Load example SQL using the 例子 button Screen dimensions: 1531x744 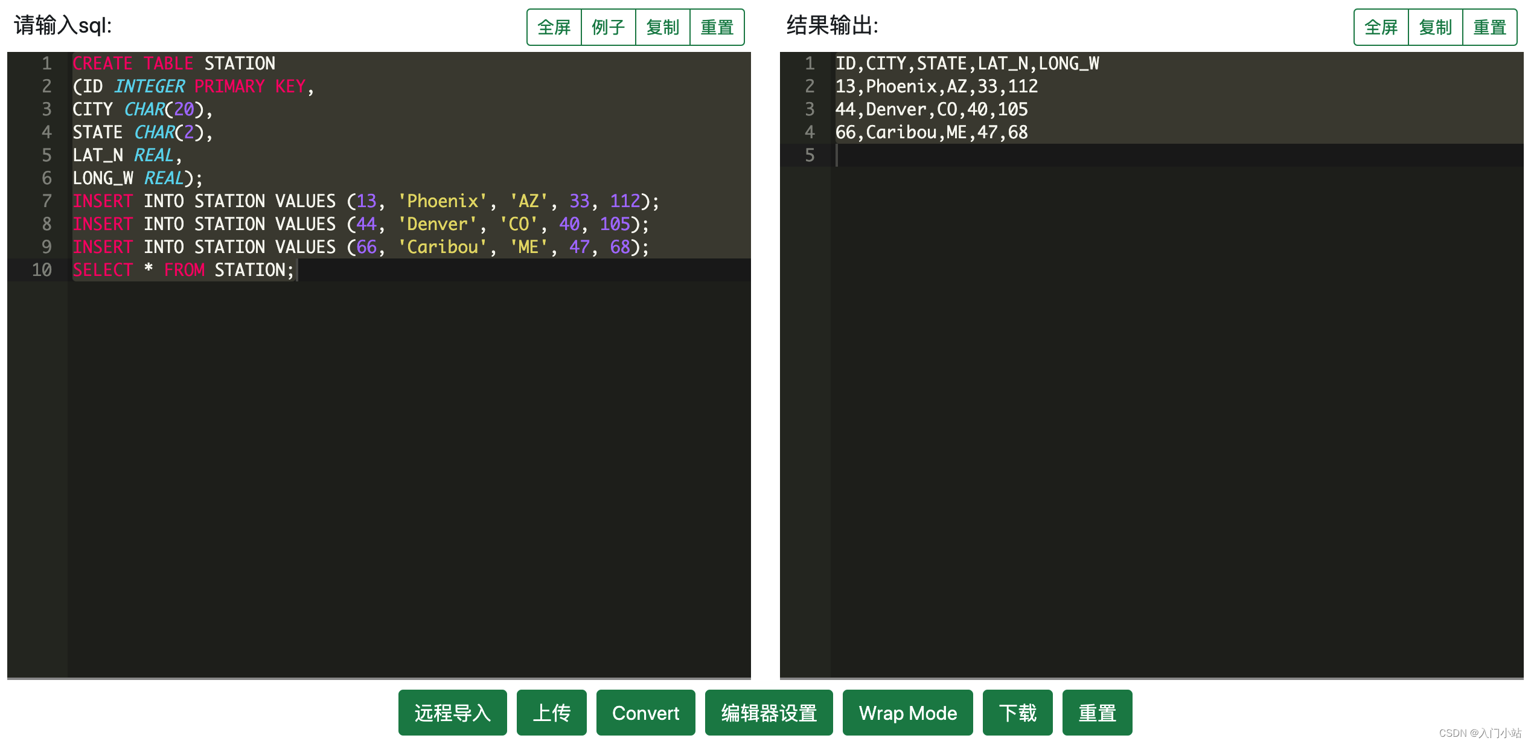coord(608,27)
